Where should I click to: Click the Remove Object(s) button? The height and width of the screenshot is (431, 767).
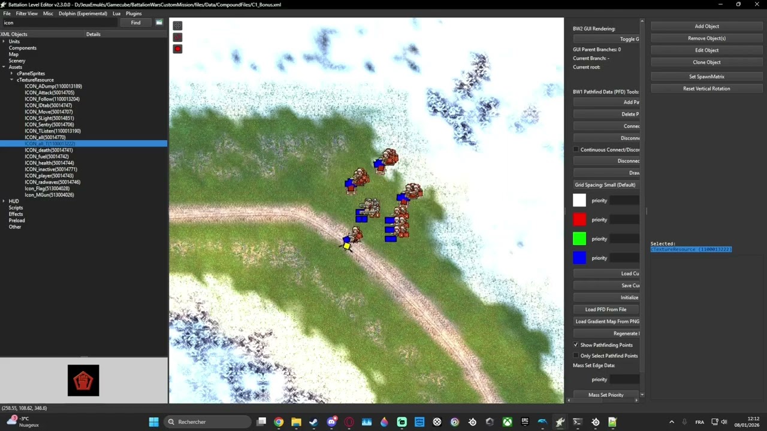pyautogui.click(x=707, y=38)
